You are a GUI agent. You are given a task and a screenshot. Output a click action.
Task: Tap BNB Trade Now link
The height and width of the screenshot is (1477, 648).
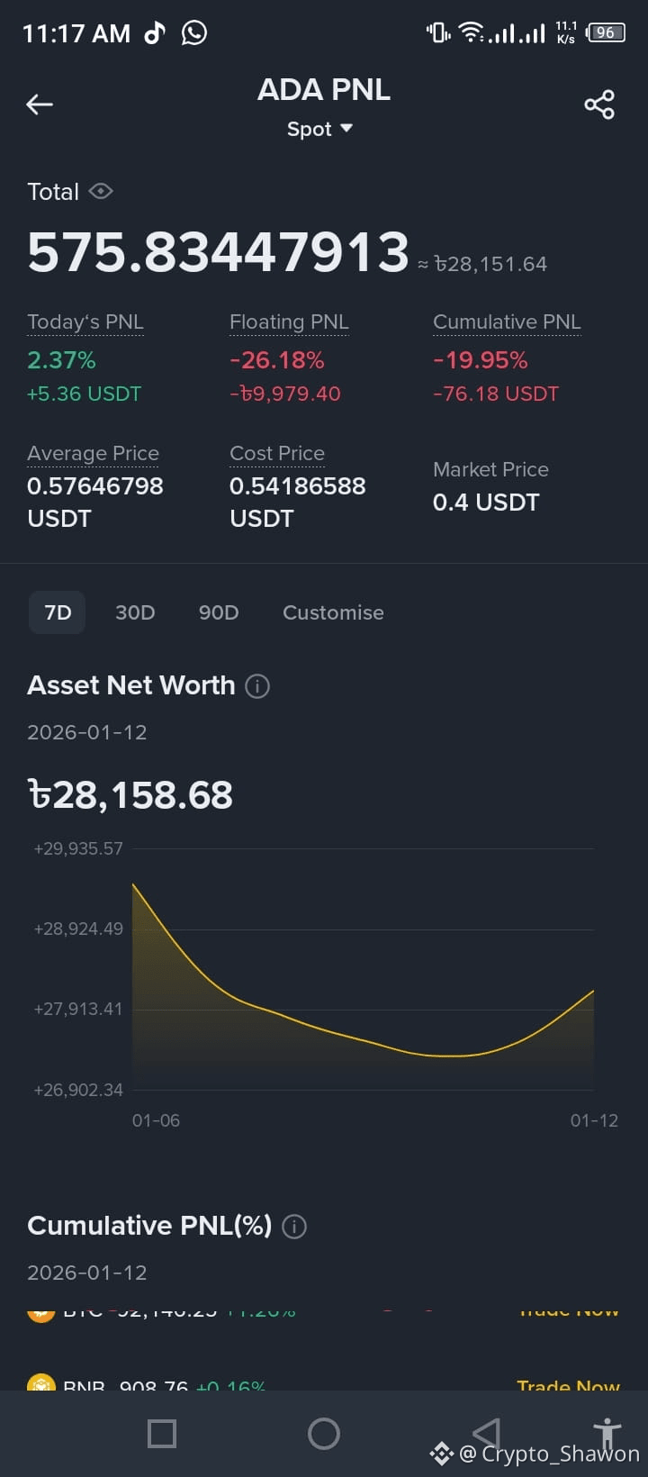click(568, 1385)
